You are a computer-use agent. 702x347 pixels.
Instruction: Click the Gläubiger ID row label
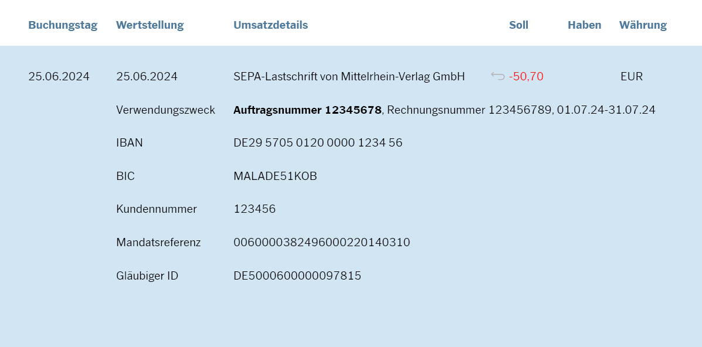(147, 276)
